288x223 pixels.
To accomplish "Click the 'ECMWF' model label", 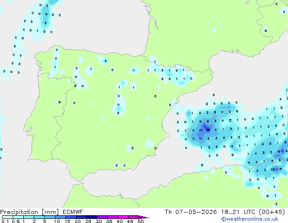I will click(x=73, y=212).
